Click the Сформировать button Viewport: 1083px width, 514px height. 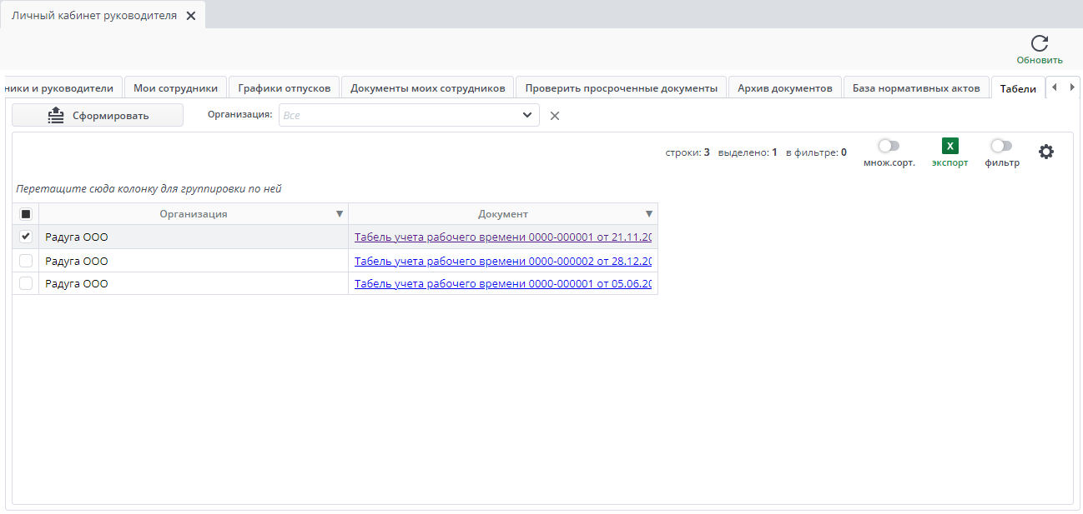(98, 115)
